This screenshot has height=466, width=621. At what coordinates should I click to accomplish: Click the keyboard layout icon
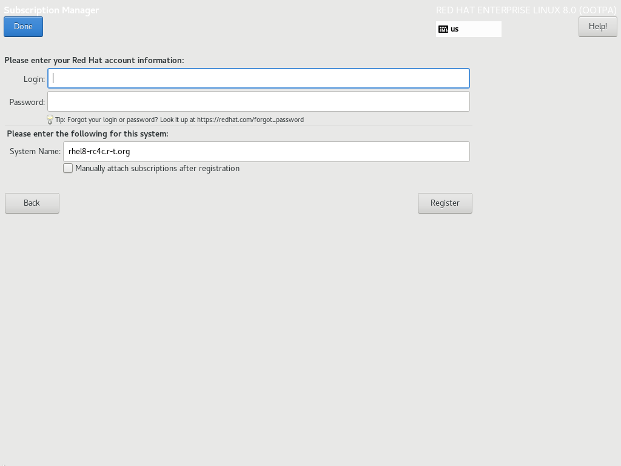point(443,29)
